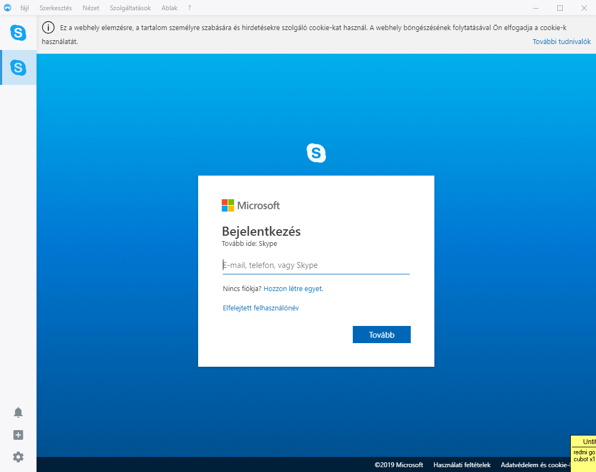Focus the E-mail, telefon, vagy Skype field
Image resolution: width=596 pixels, height=472 pixels.
(316, 265)
